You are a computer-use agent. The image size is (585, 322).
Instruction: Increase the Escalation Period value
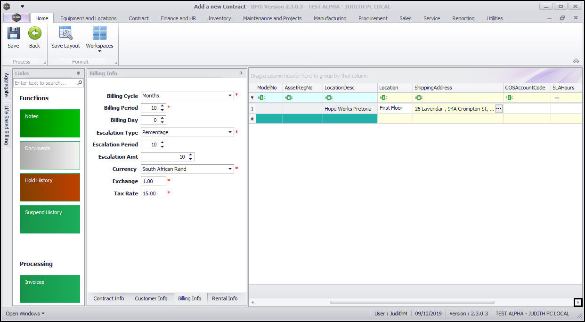(x=162, y=143)
